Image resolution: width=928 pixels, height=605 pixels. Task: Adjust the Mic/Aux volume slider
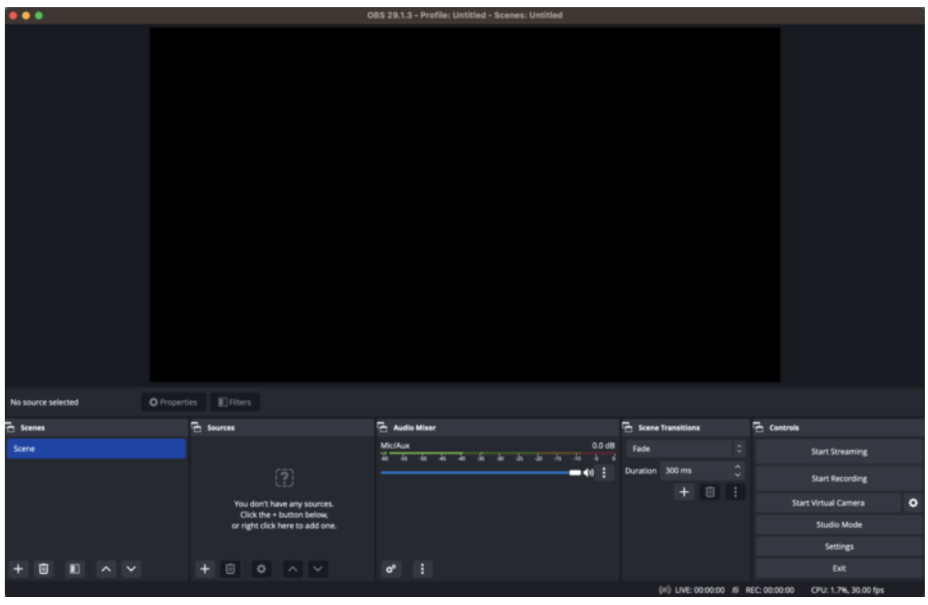coord(481,472)
